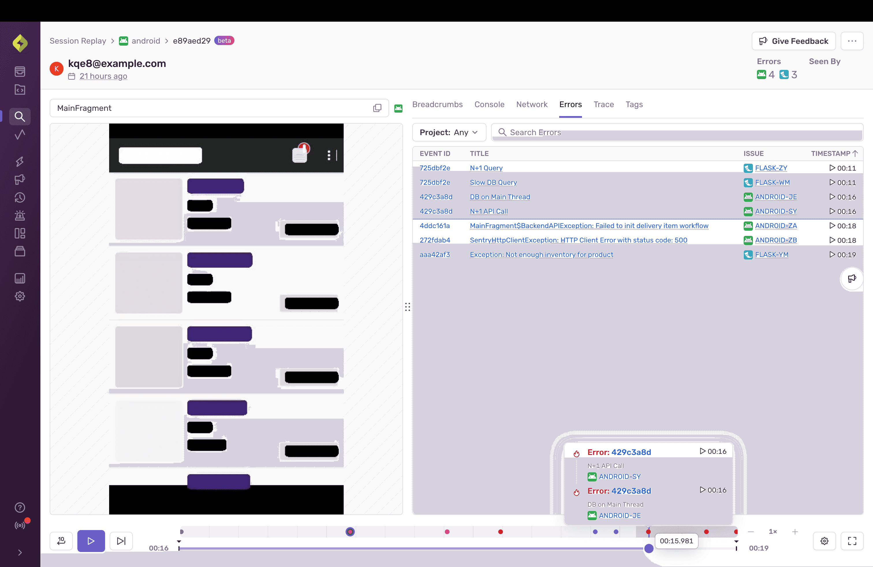Switch to the Tags tab
This screenshot has height=567, width=873.
(634, 105)
